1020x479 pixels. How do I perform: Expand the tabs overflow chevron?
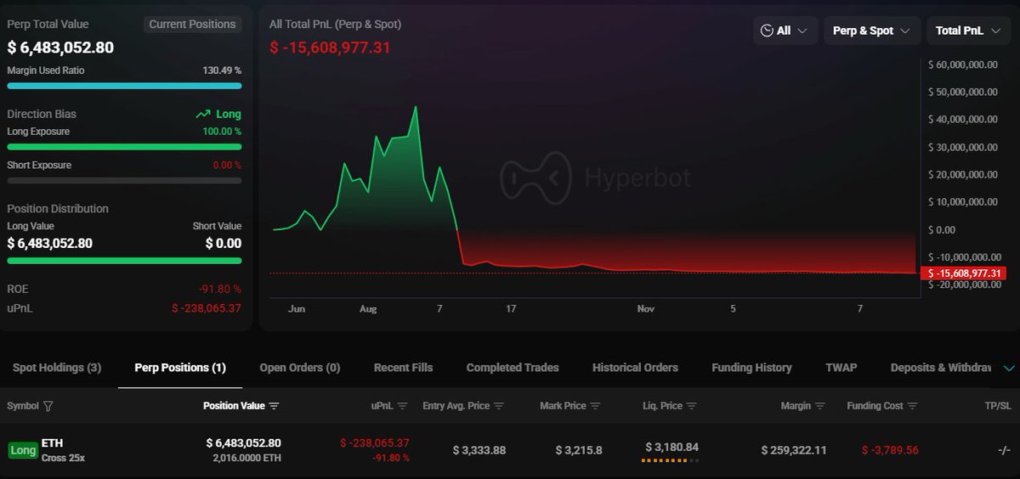(1009, 368)
